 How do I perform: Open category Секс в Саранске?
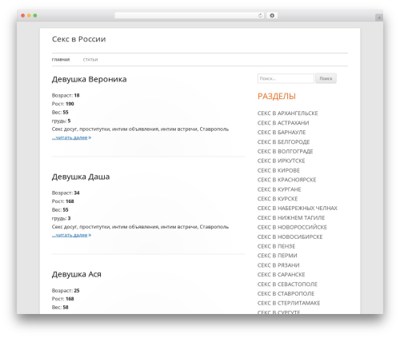click(x=282, y=275)
